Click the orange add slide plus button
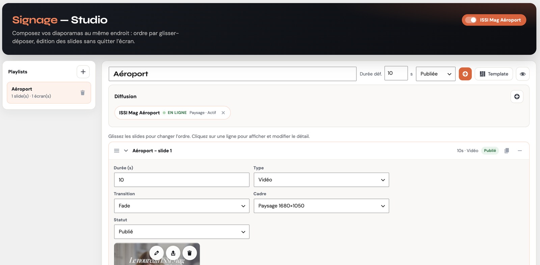The width and height of the screenshot is (540, 265). (465, 74)
